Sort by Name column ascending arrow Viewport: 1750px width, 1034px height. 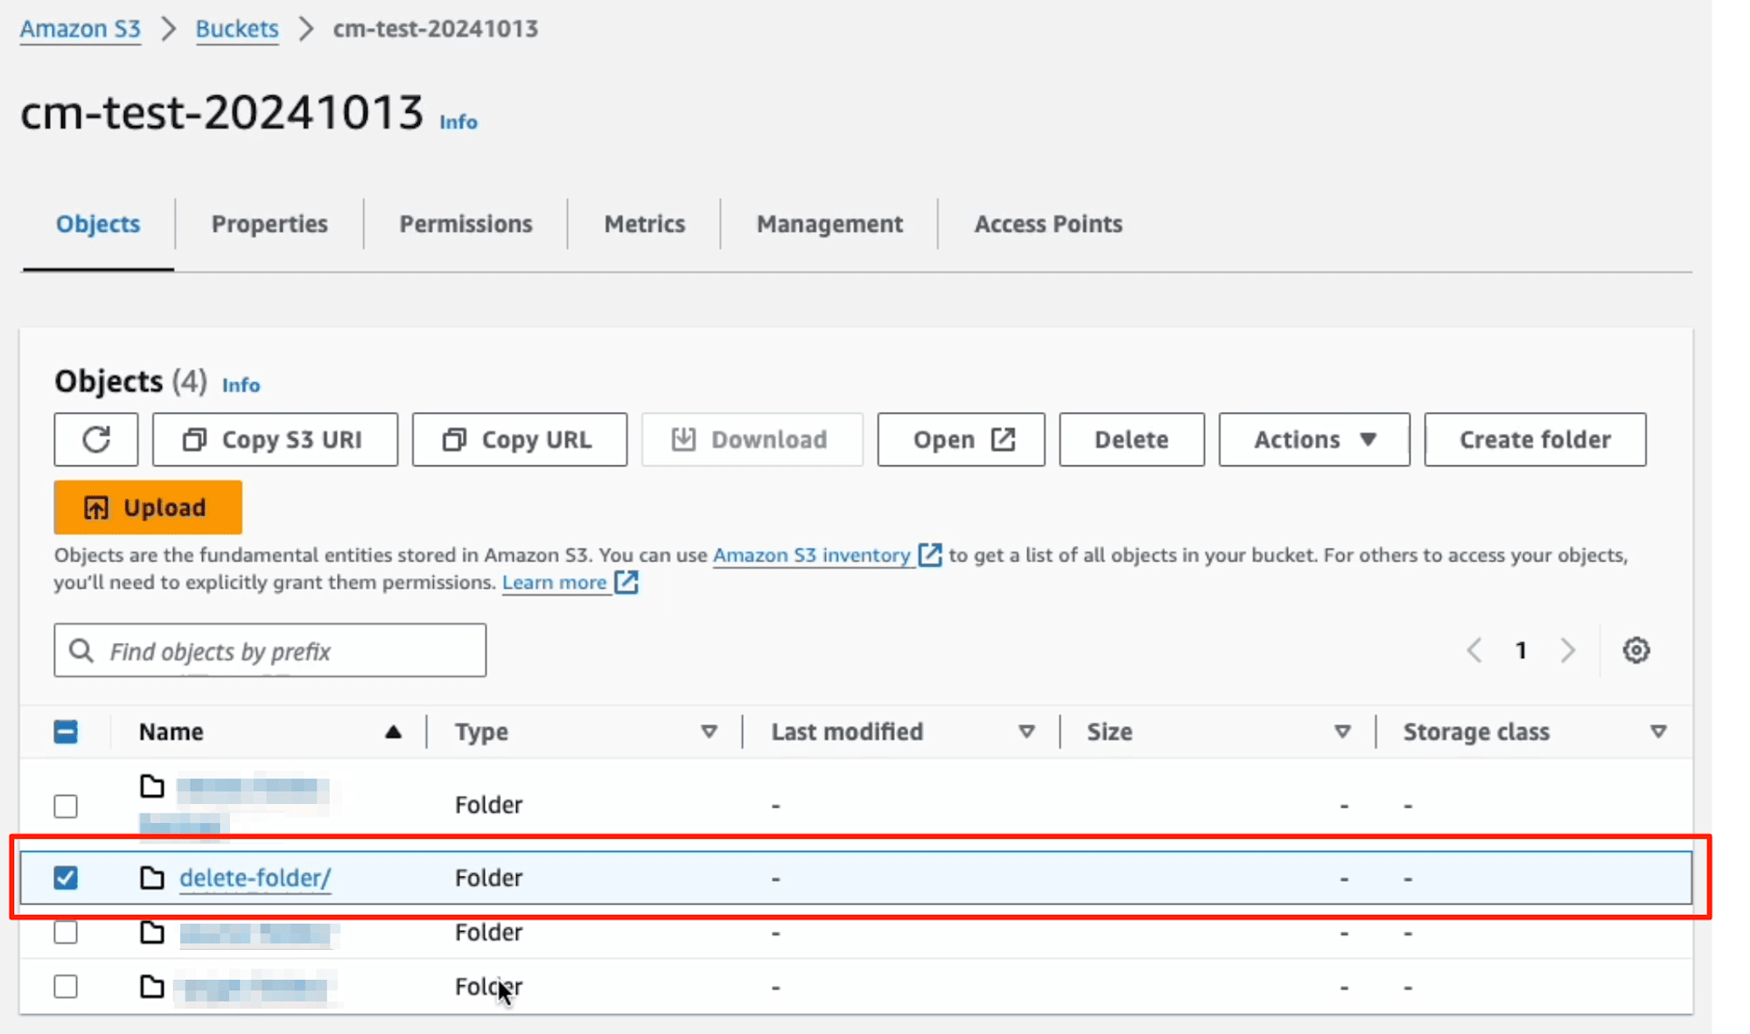tap(393, 731)
